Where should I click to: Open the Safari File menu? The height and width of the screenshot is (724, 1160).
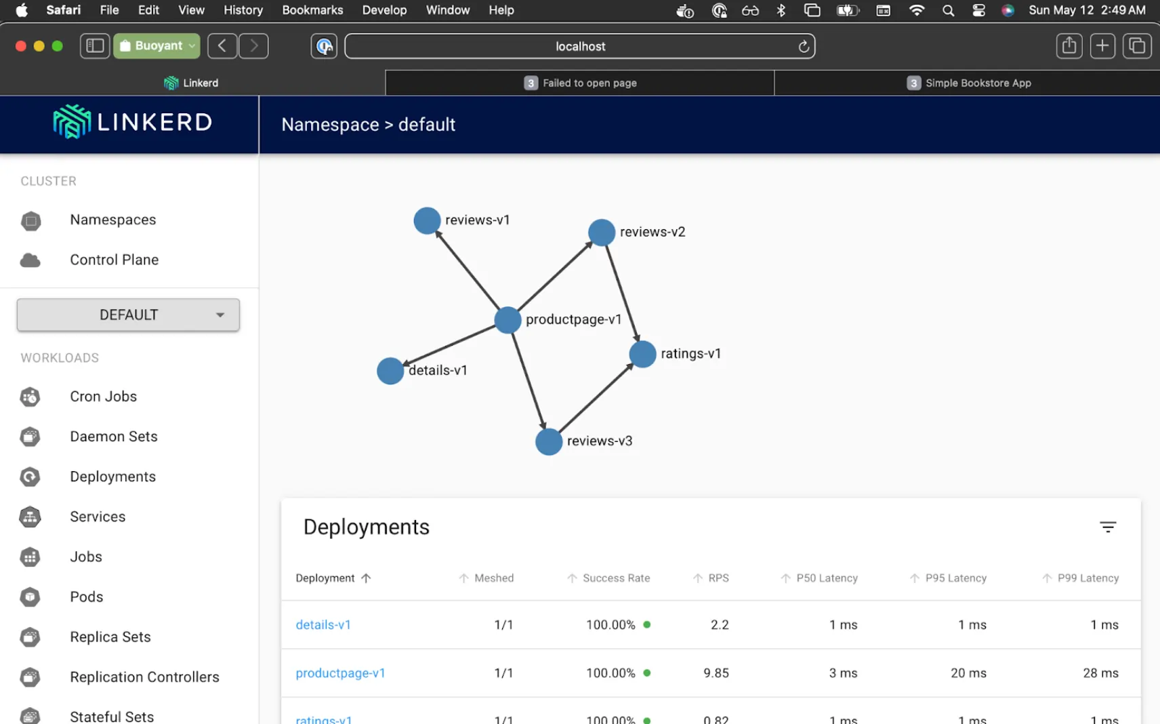(x=109, y=10)
